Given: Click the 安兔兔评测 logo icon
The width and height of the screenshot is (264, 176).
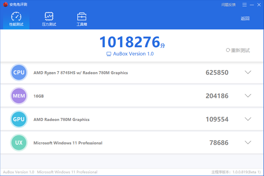Looking at the screenshot, I should tap(5, 5).
